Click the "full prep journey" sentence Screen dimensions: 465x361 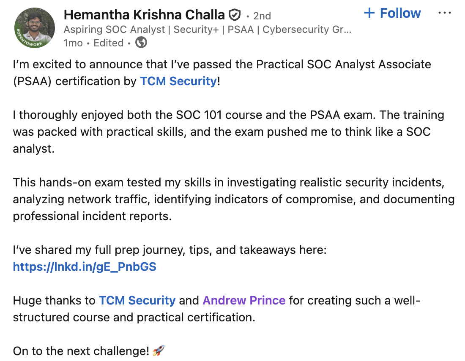(x=169, y=250)
